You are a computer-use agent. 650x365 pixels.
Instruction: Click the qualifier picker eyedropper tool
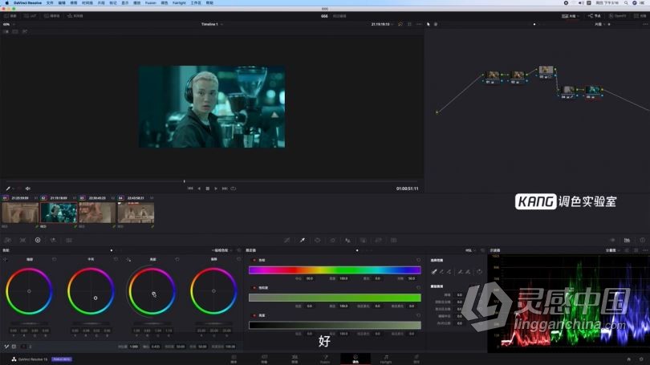pos(434,272)
